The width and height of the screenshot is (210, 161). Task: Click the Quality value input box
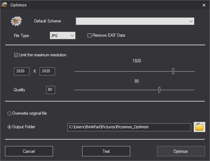tap(51, 90)
